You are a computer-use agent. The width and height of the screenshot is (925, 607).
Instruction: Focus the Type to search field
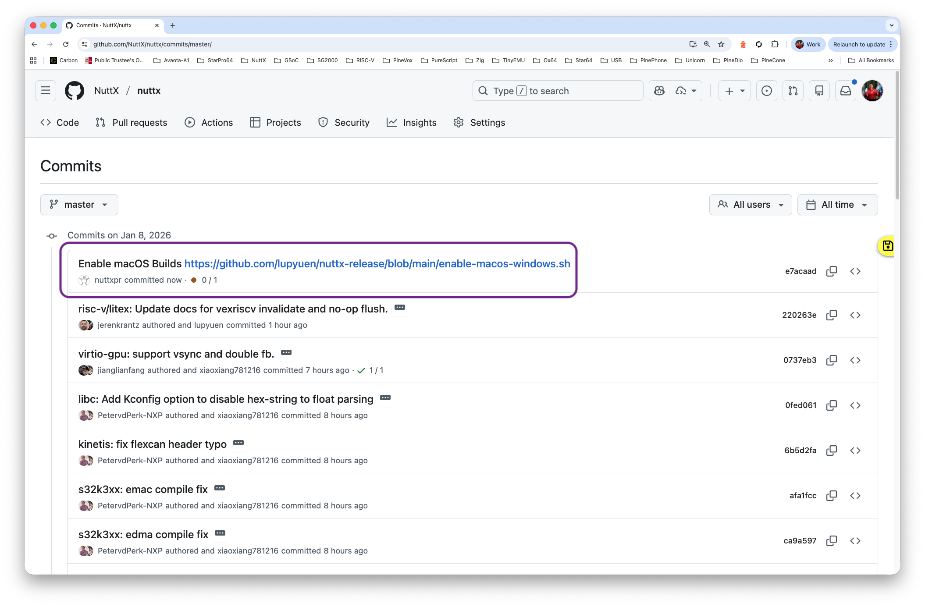click(558, 91)
